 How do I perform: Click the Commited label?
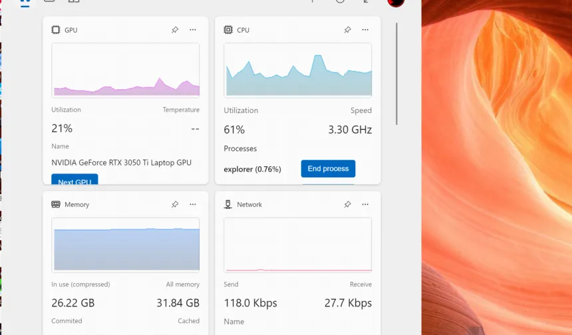click(67, 321)
